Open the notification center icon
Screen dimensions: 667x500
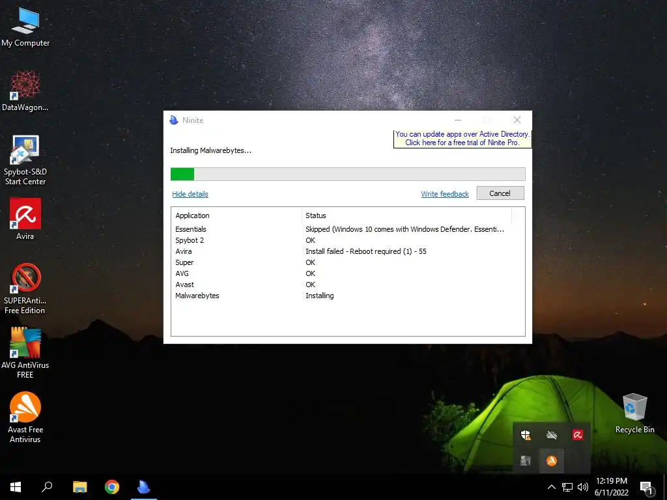[647, 488]
